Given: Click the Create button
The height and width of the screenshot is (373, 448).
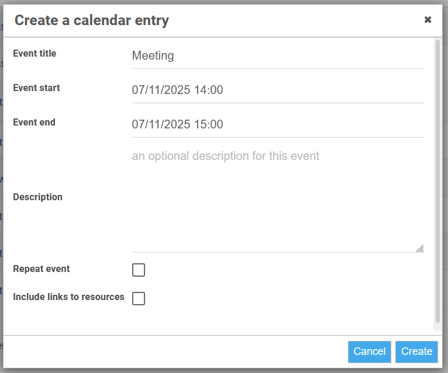Looking at the screenshot, I should [416, 351].
